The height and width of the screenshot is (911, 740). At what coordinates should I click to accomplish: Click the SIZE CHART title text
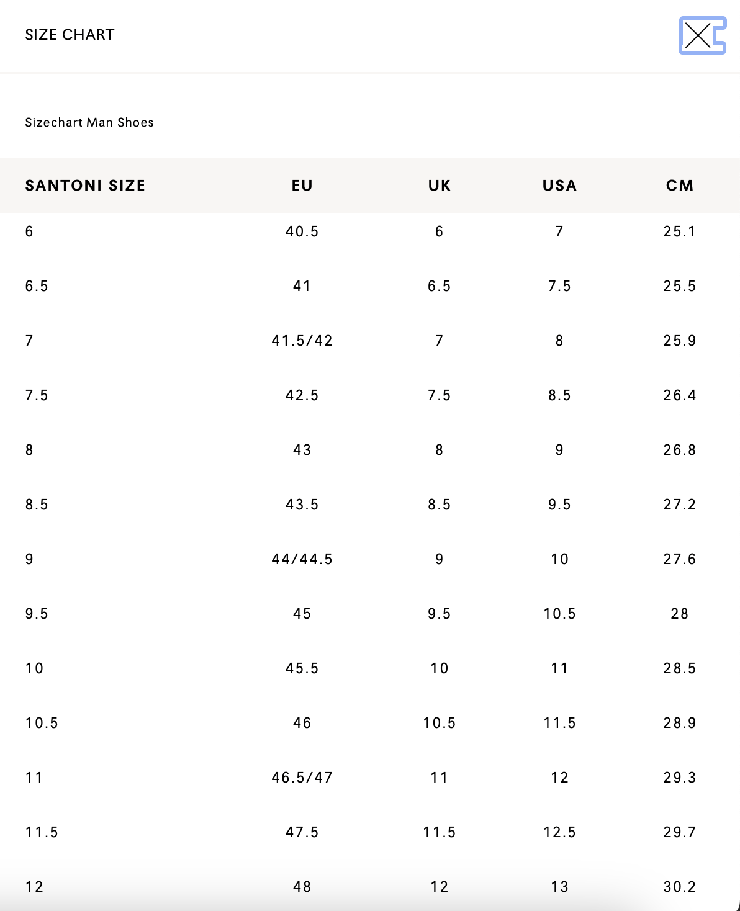[x=70, y=35]
